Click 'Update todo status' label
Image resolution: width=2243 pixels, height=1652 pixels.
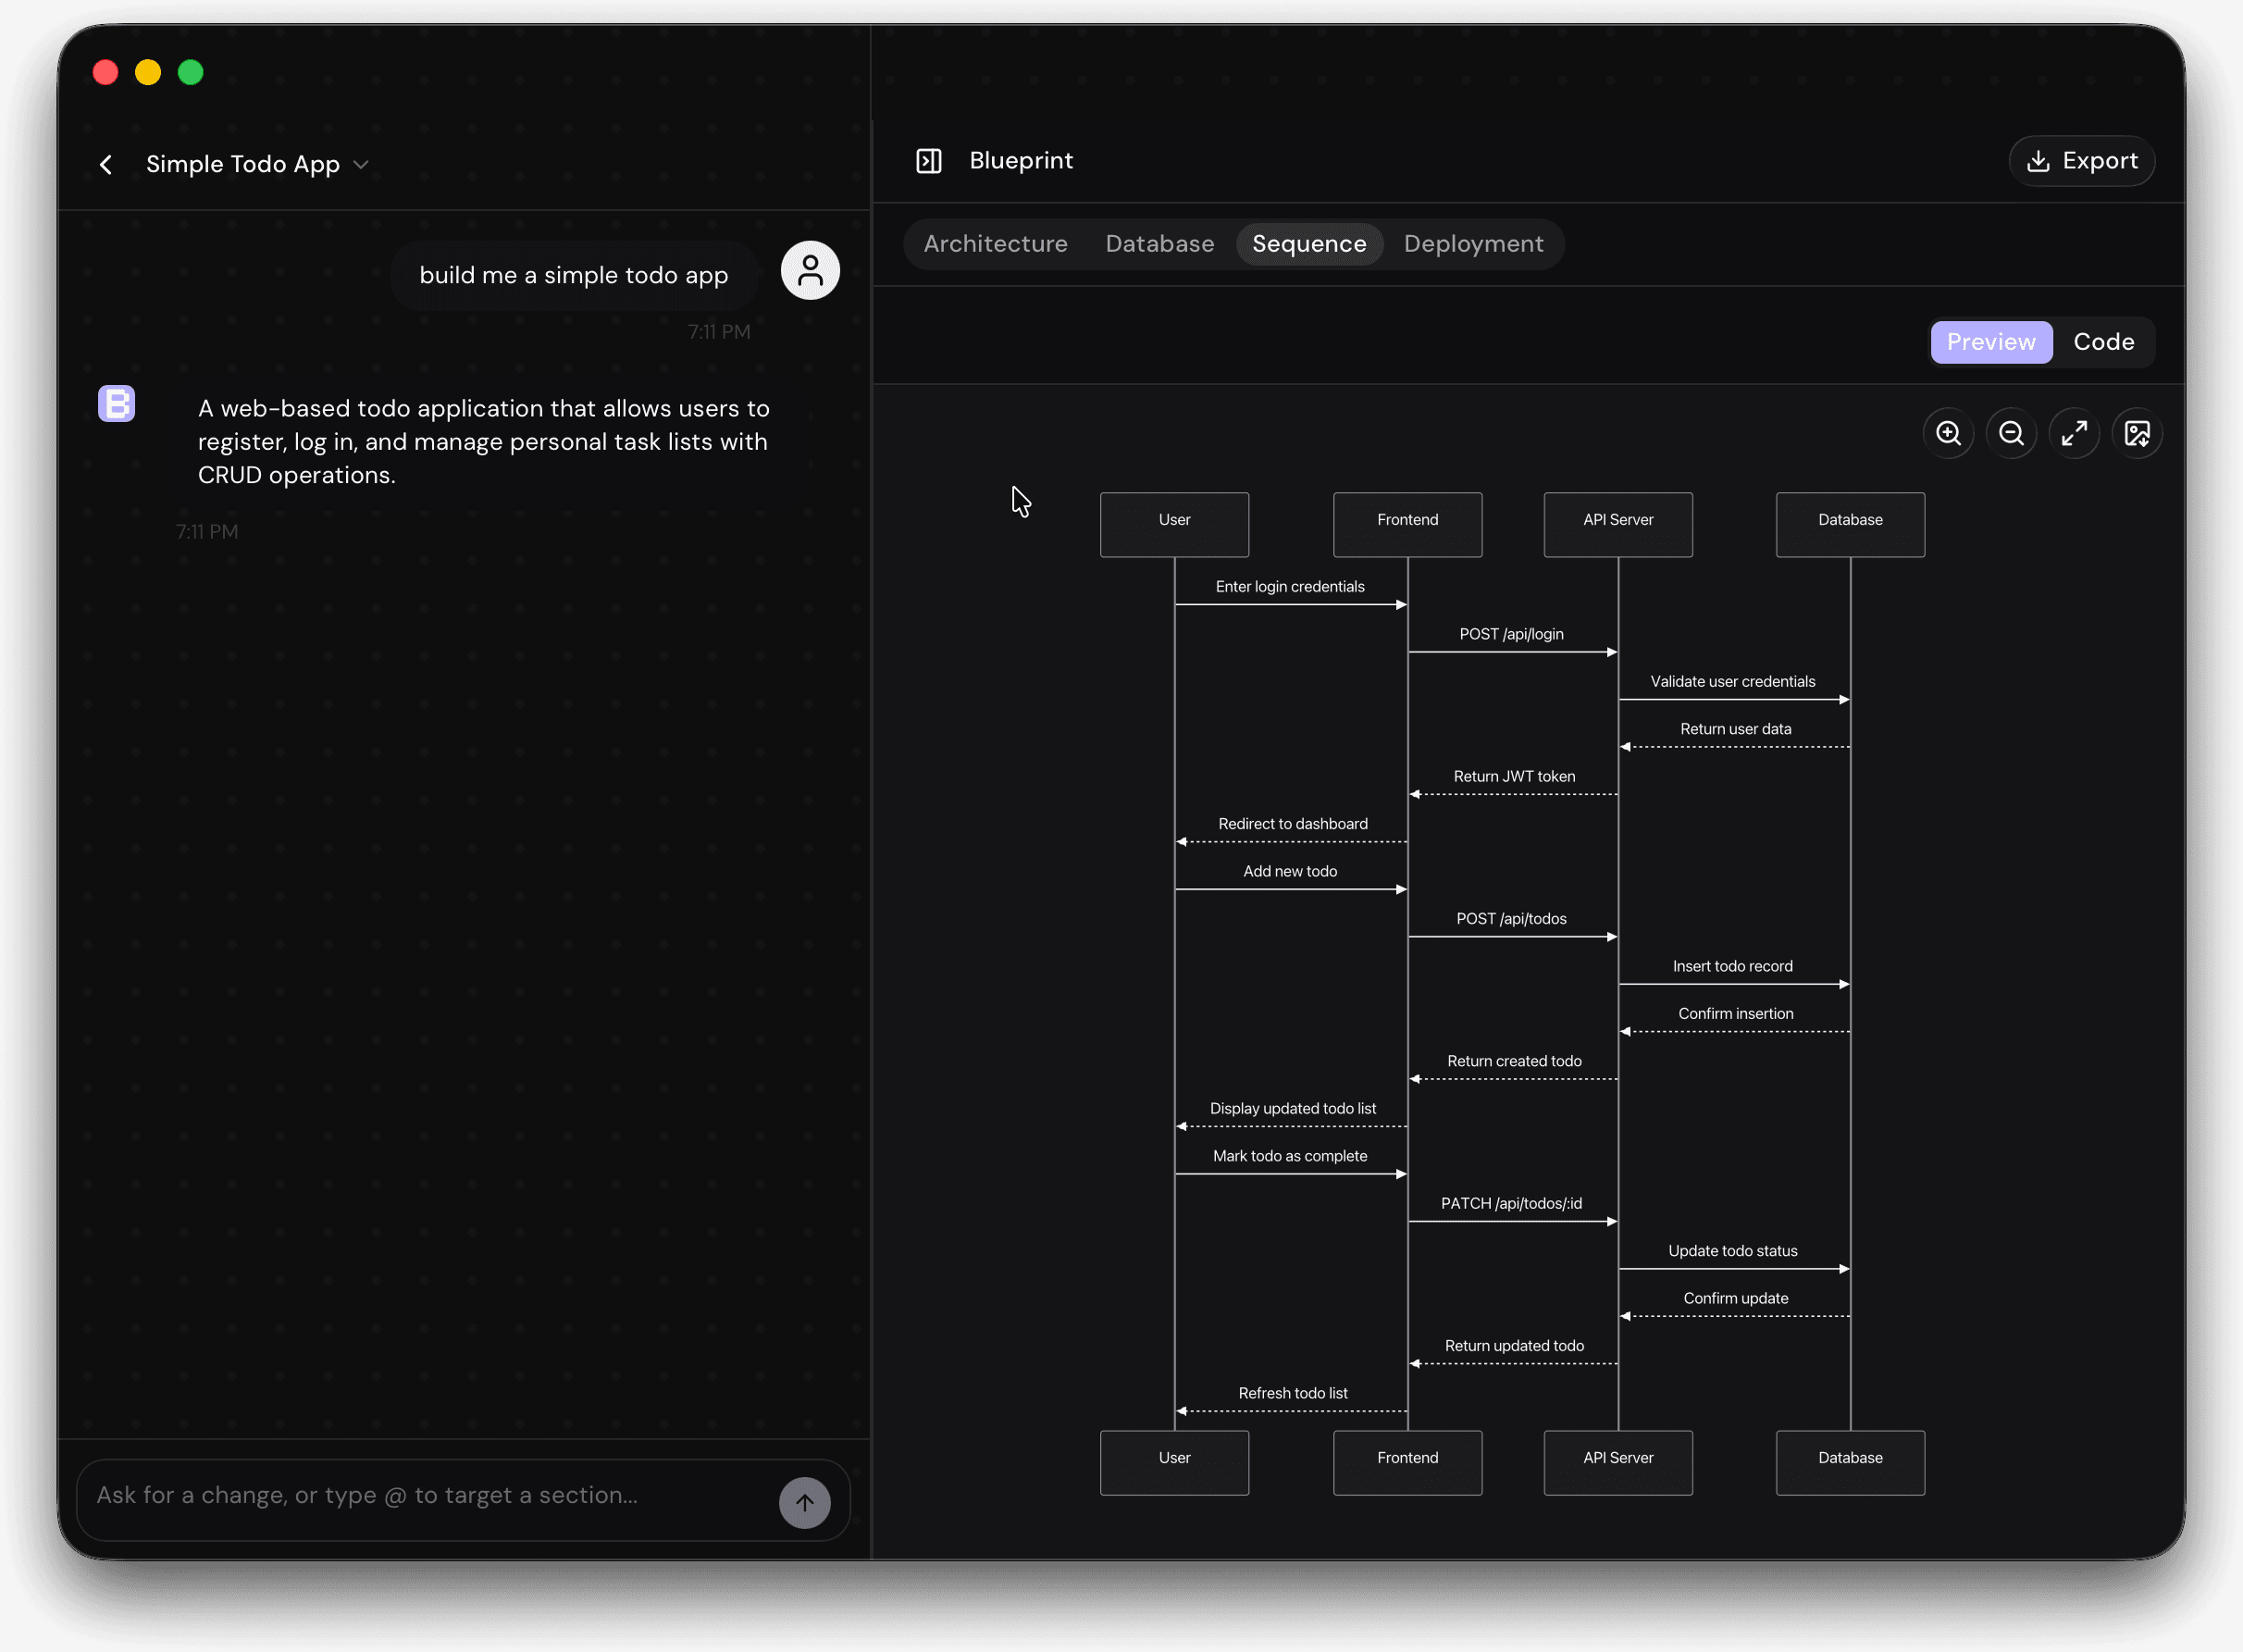[x=1732, y=1252]
